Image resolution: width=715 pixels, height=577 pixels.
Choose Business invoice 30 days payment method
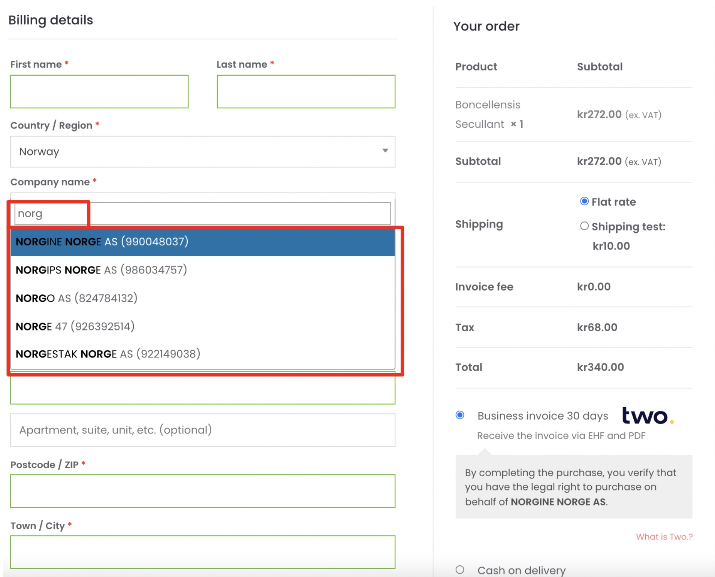(x=460, y=415)
